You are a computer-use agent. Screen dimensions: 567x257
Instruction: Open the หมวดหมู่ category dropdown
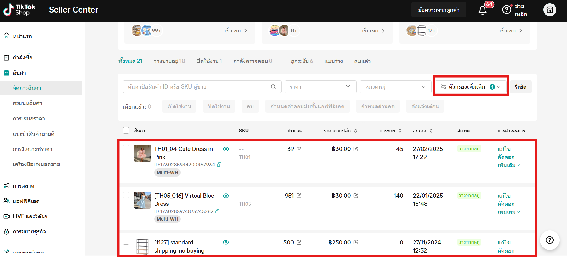(395, 87)
